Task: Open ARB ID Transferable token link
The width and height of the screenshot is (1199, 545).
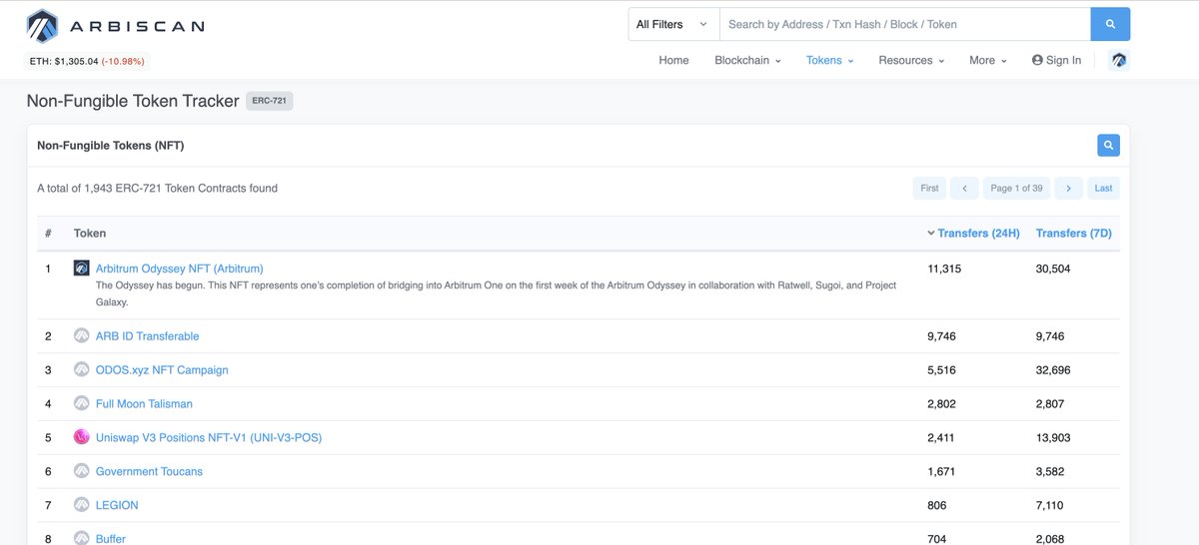Action: click(147, 336)
